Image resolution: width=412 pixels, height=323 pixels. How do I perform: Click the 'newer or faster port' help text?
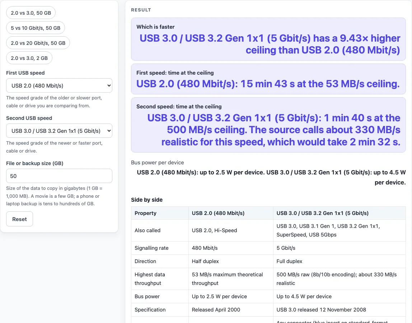click(54, 147)
